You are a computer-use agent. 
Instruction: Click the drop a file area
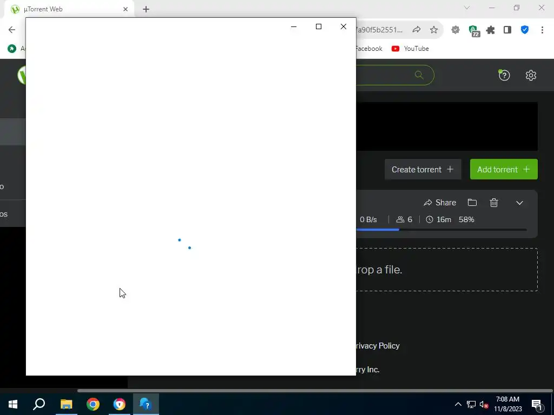tap(446, 270)
